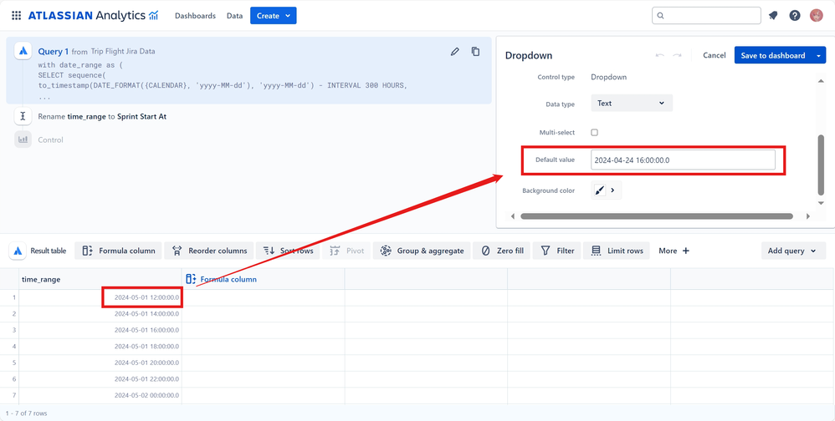
Task: Toggle the Multi-select checkbox
Action: pyautogui.click(x=595, y=132)
